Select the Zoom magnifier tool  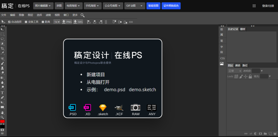click(2, 117)
